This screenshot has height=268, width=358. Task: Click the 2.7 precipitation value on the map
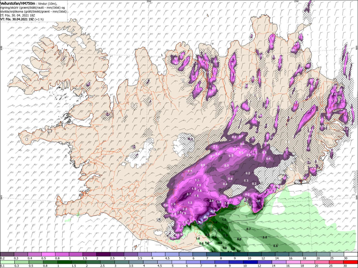tap(189, 194)
